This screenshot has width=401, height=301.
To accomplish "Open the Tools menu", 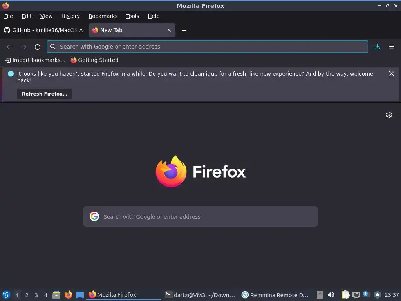I will 132,16.
